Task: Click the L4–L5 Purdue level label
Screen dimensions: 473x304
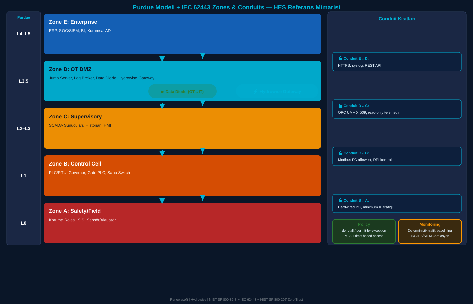Action: [24, 34]
